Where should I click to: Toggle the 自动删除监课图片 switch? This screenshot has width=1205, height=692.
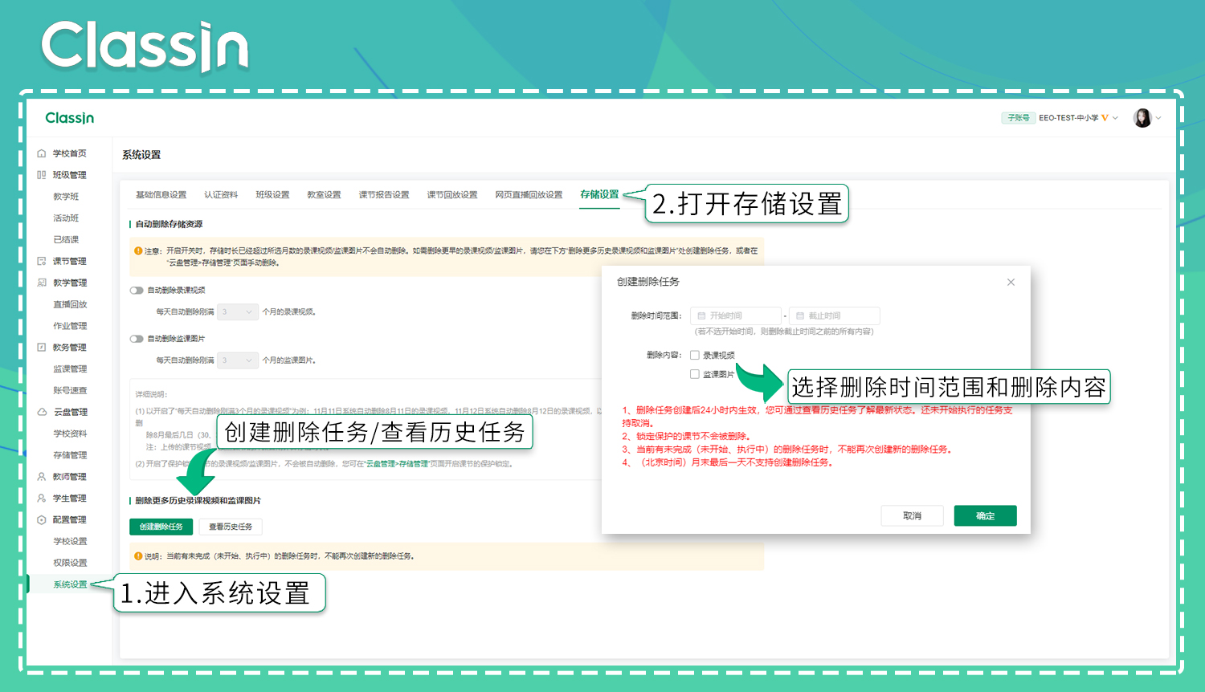point(137,339)
